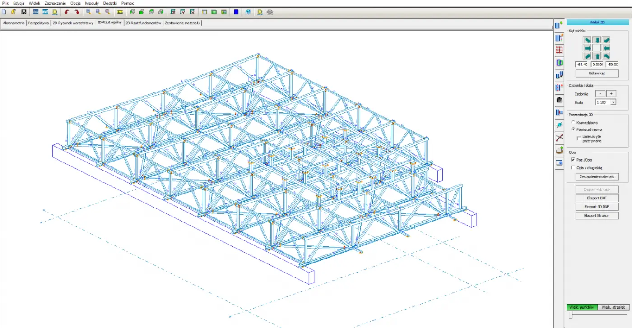Click the point size slider handle
The image size is (632, 328).
click(x=571, y=316)
